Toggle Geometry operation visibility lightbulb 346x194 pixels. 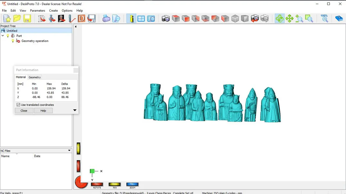[13, 41]
